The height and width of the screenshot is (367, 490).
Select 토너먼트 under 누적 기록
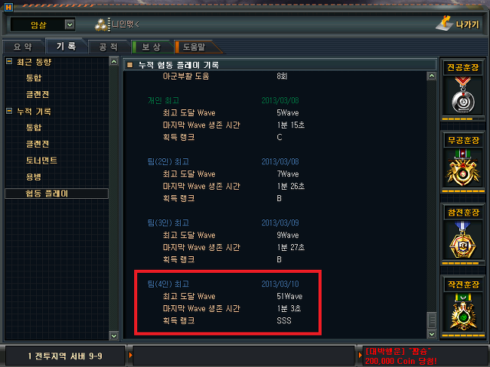(x=41, y=161)
